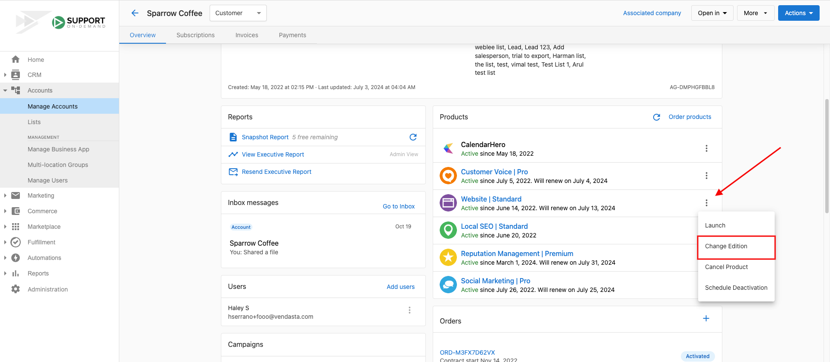The height and width of the screenshot is (362, 830).
Task: Click the Reports bar chart icon
Action: pos(16,273)
